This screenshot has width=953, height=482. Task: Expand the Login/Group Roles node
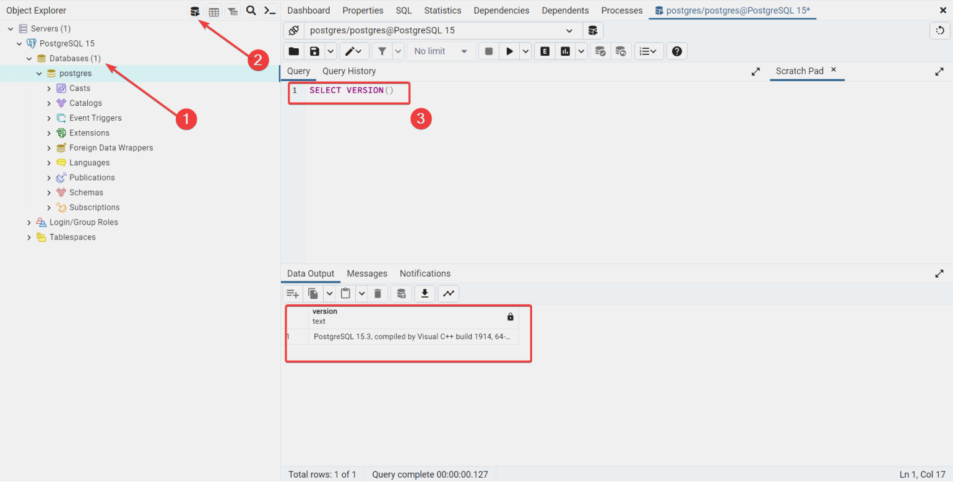[29, 222]
